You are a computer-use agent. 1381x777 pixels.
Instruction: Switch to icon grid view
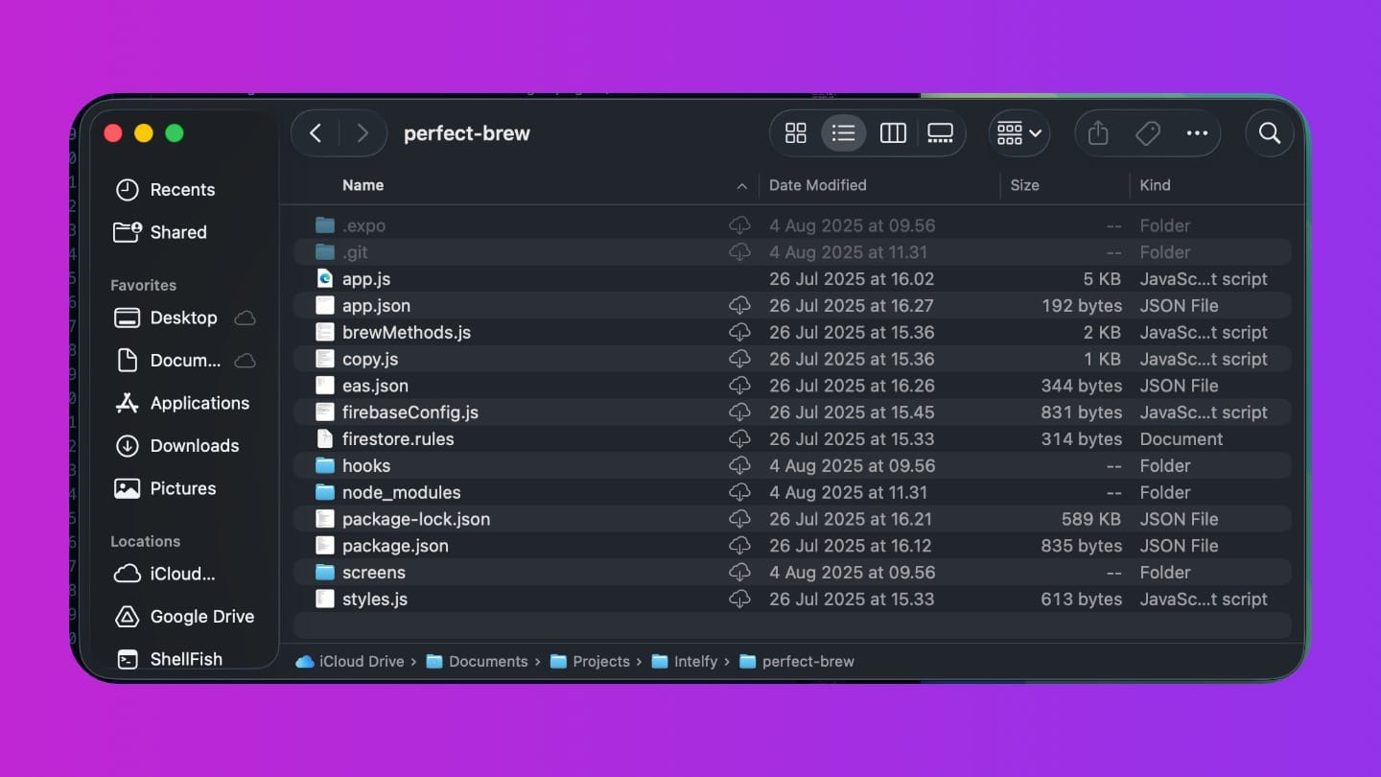pos(796,133)
